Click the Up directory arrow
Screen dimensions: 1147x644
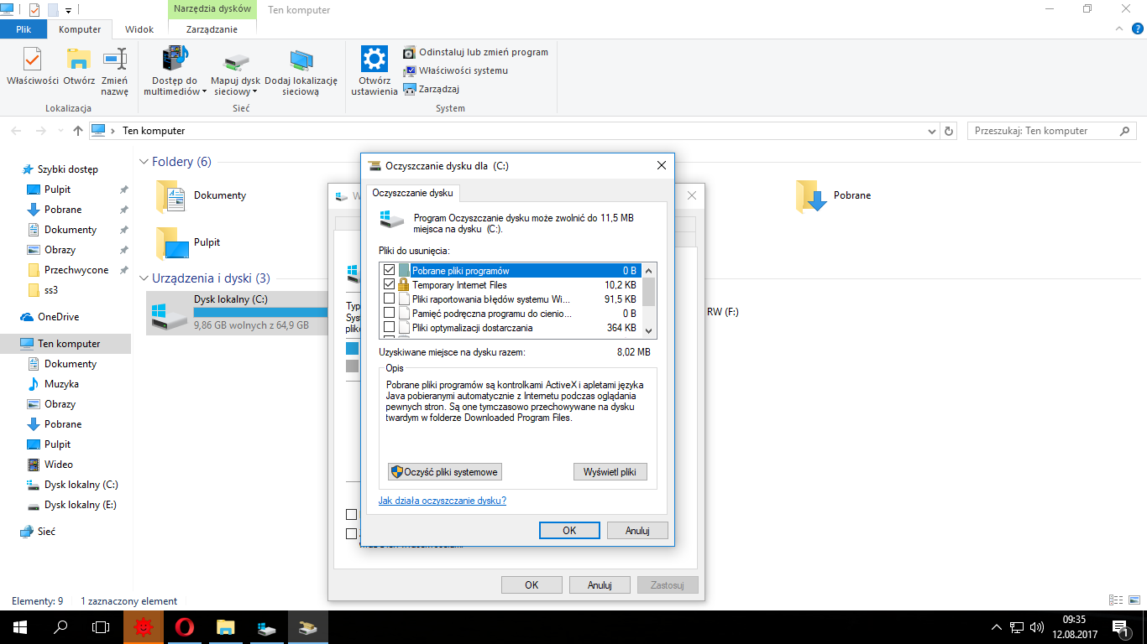click(x=78, y=131)
